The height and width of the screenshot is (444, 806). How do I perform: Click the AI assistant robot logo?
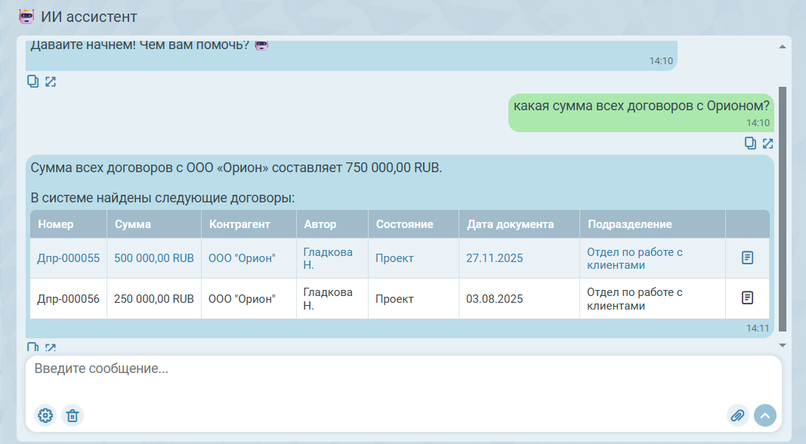26,16
